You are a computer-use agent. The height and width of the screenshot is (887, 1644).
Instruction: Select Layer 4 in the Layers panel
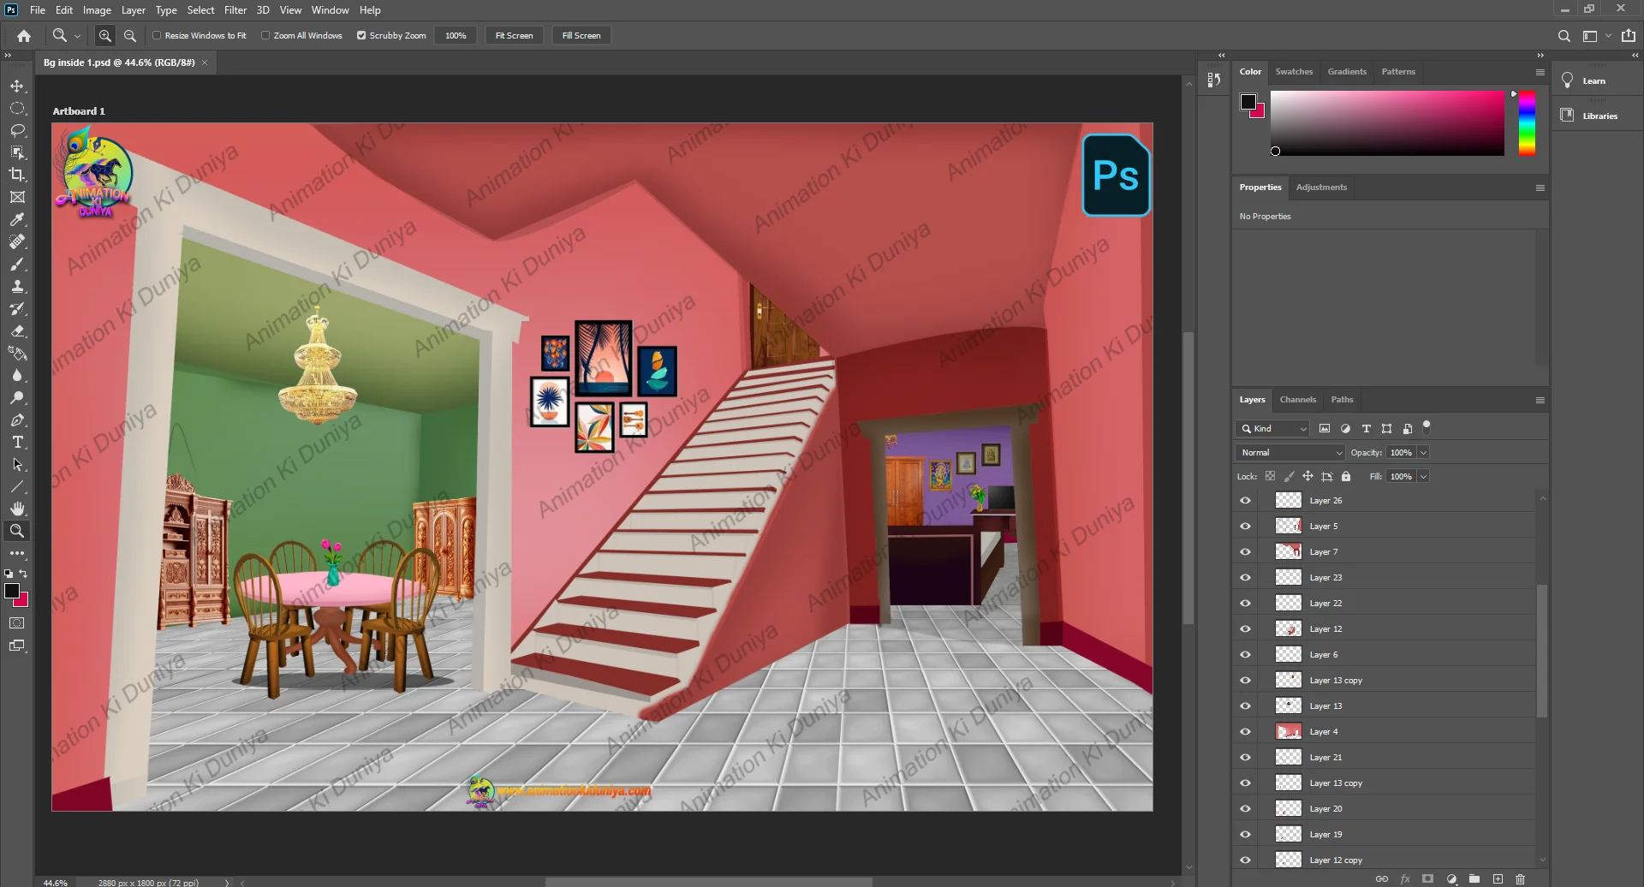[1323, 732]
